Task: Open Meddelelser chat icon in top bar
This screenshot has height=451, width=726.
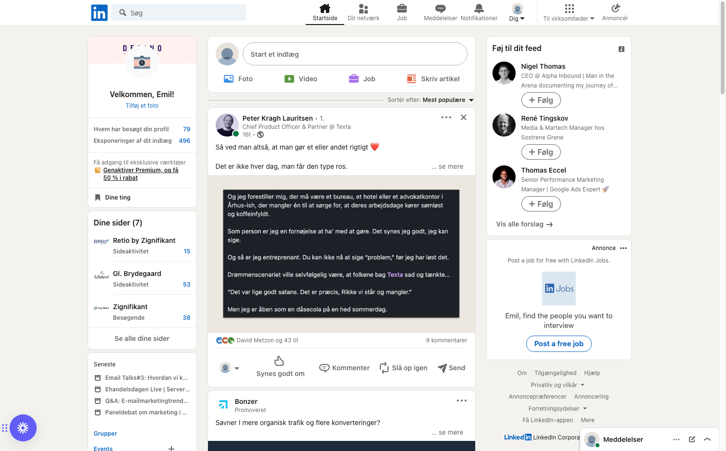Action: [x=441, y=13]
